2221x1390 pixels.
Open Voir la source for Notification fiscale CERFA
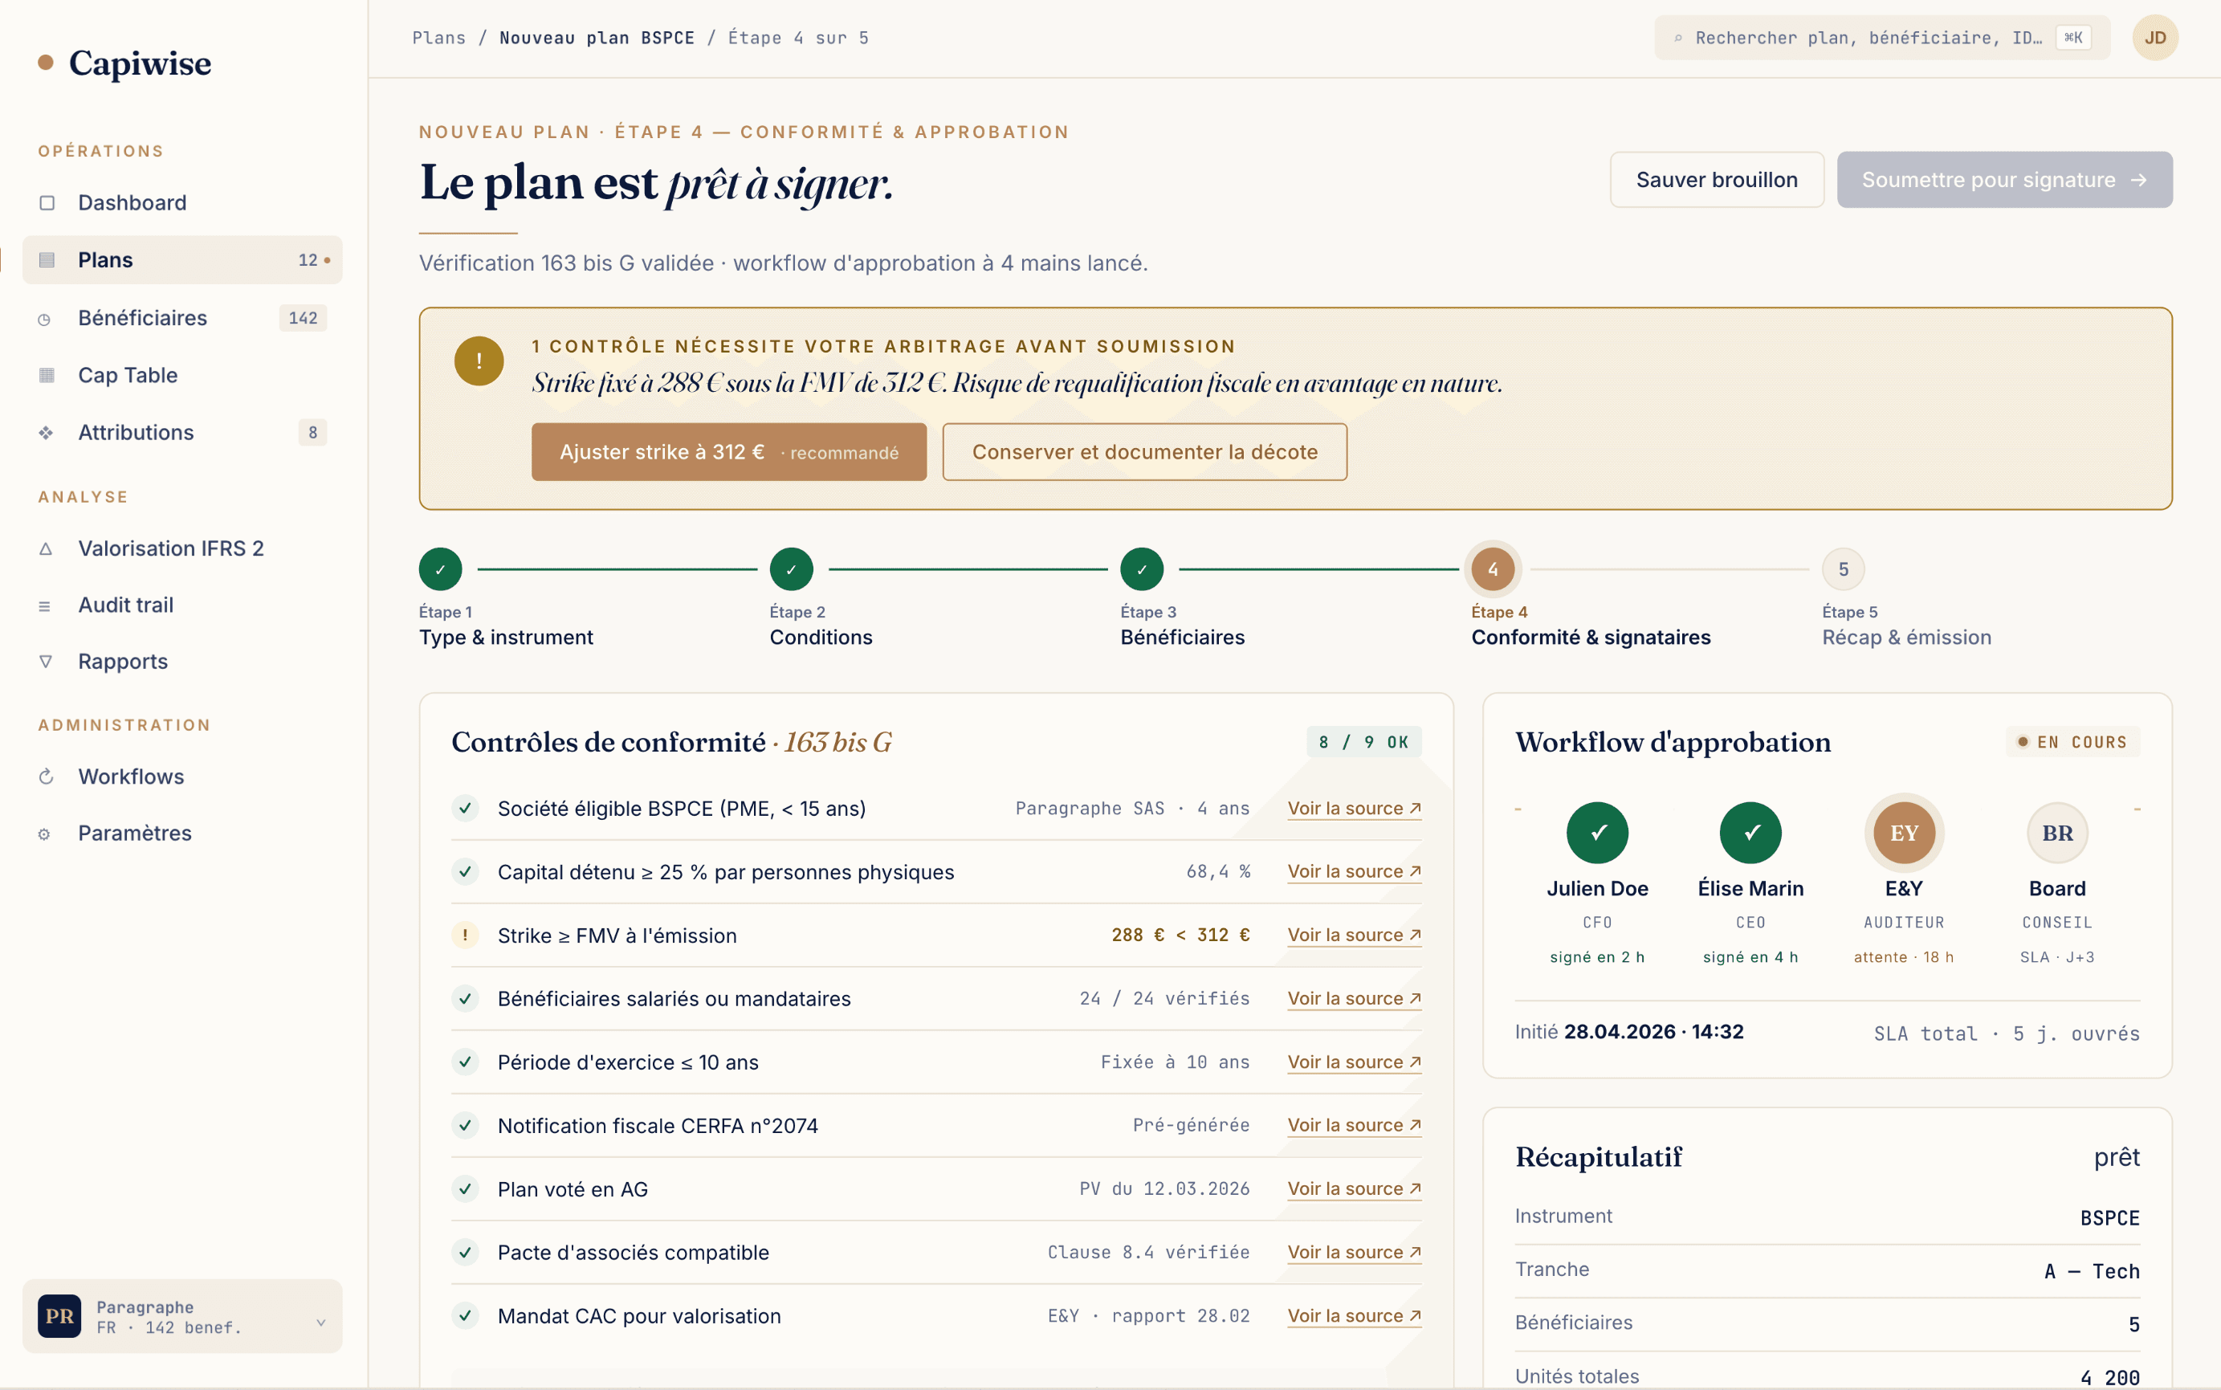tap(1354, 1125)
